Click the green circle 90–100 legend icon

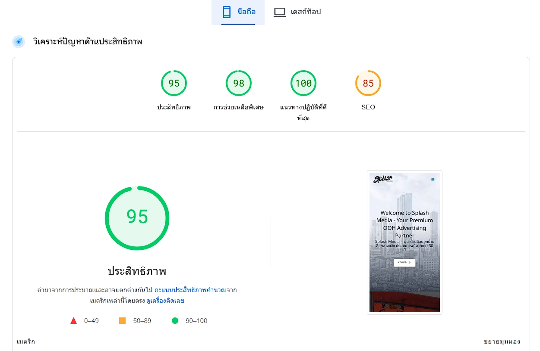tap(175, 321)
